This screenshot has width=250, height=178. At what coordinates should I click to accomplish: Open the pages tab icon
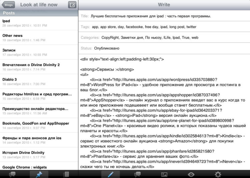click(x=66, y=174)
